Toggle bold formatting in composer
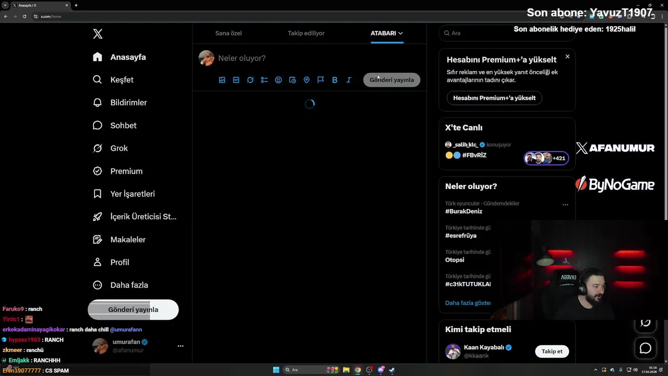 click(x=335, y=80)
